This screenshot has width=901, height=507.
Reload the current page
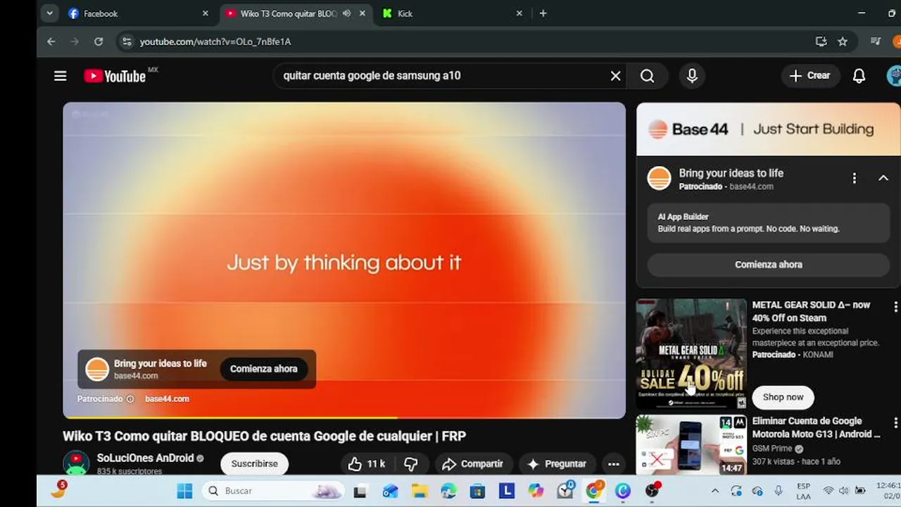[99, 42]
